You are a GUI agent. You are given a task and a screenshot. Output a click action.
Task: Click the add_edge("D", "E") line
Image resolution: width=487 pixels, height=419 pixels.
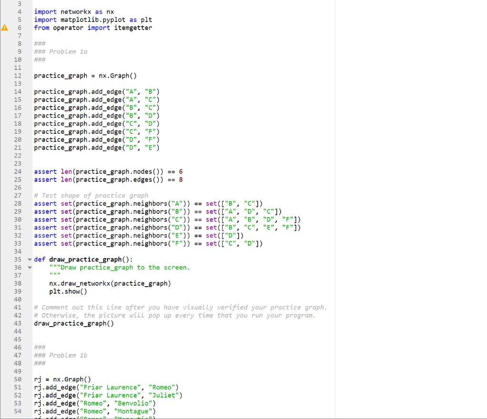pyautogui.click(x=97, y=148)
